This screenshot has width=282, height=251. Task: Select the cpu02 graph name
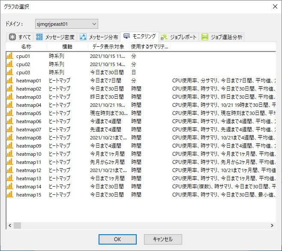click(x=23, y=64)
